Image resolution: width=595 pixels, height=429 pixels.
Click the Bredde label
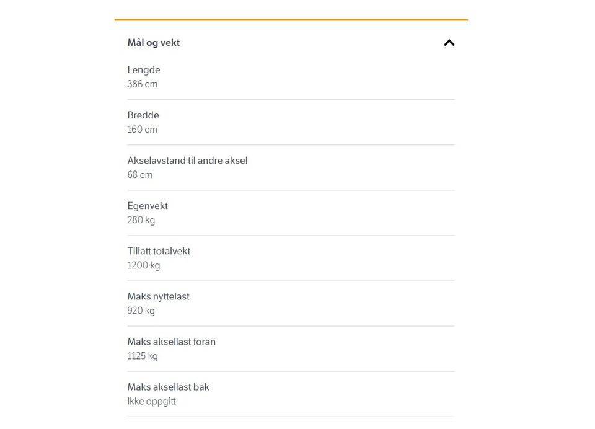tap(143, 115)
